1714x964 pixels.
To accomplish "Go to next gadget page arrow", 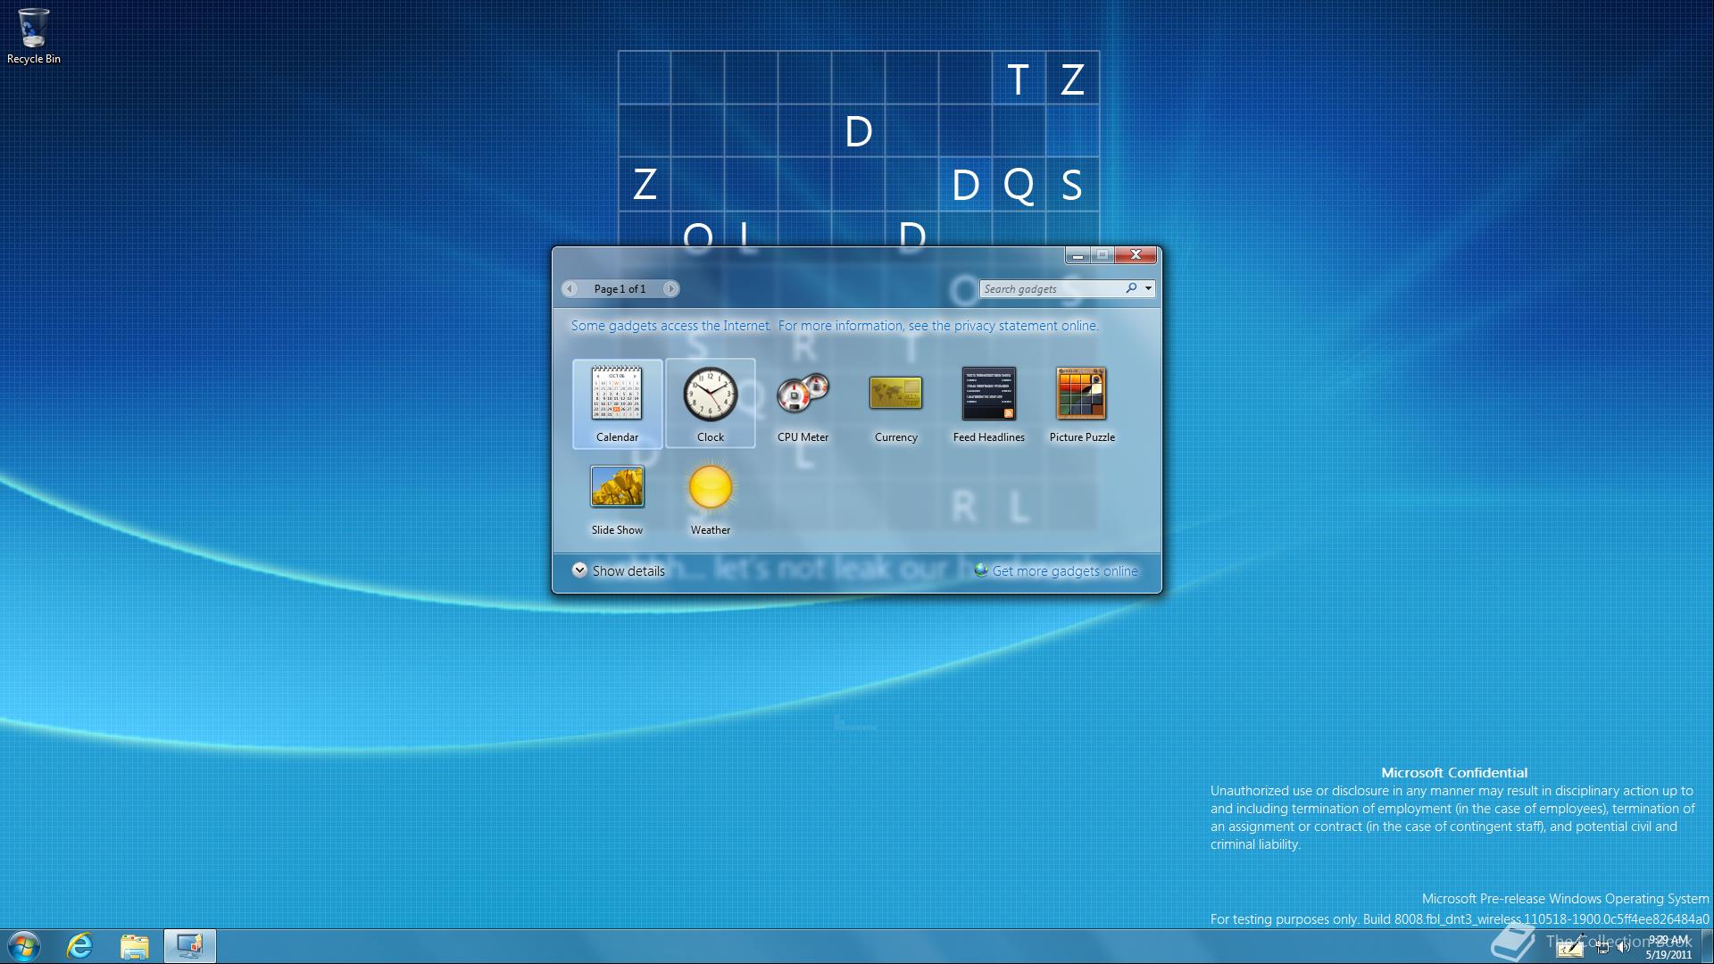I will click(670, 288).
